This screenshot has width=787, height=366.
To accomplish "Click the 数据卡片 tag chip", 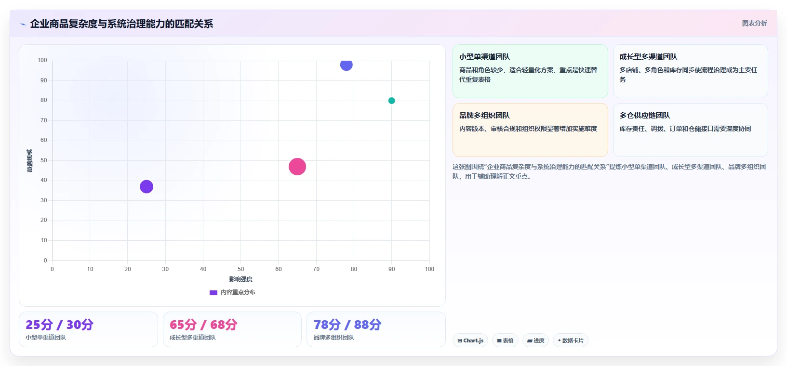I will click(x=571, y=340).
